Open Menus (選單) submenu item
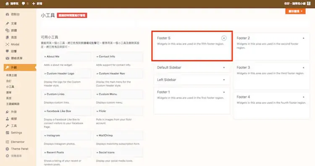 pyautogui.click(x=9, y=92)
